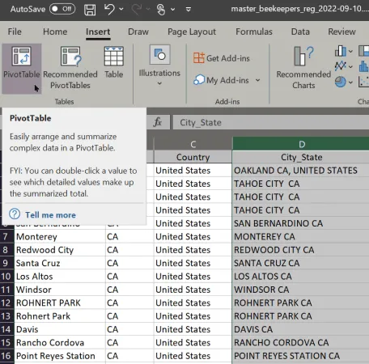The image size is (369, 364).
Task: Switch to the Home tab
Action: 55,32
